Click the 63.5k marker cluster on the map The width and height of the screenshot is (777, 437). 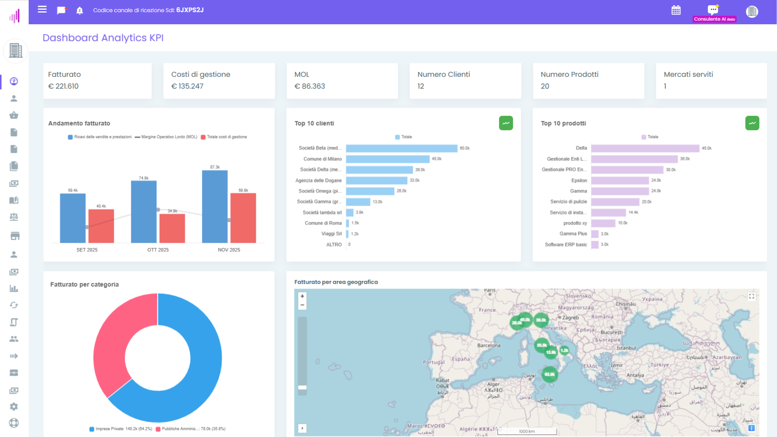pyautogui.click(x=549, y=375)
